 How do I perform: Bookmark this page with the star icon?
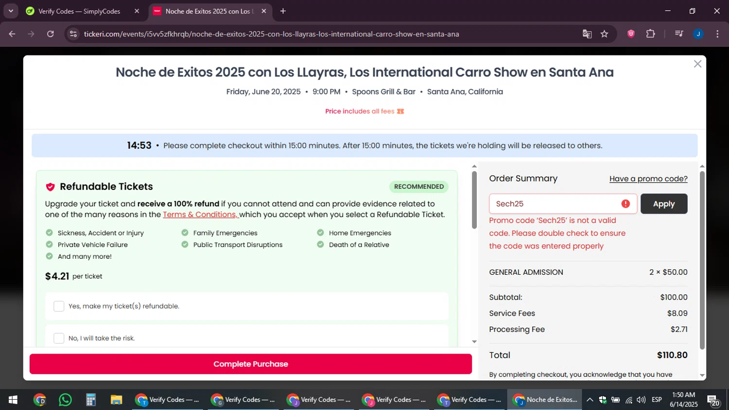pyautogui.click(x=605, y=34)
